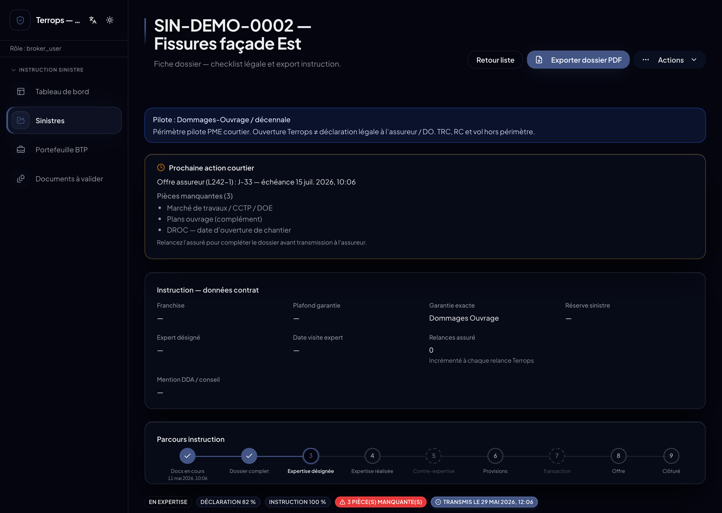Click the Relances assuré count 0

[x=431, y=350]
